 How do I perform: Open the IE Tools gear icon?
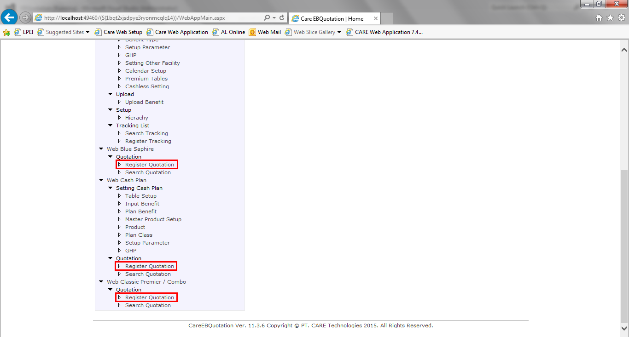coord(621,18)
